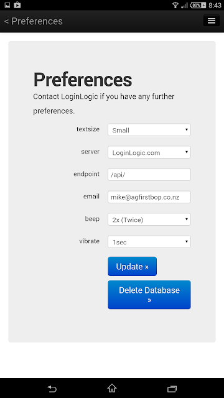Tap the image notification icon
The width and height of the screenshot is (224, 398).
(x=7, y=5)
